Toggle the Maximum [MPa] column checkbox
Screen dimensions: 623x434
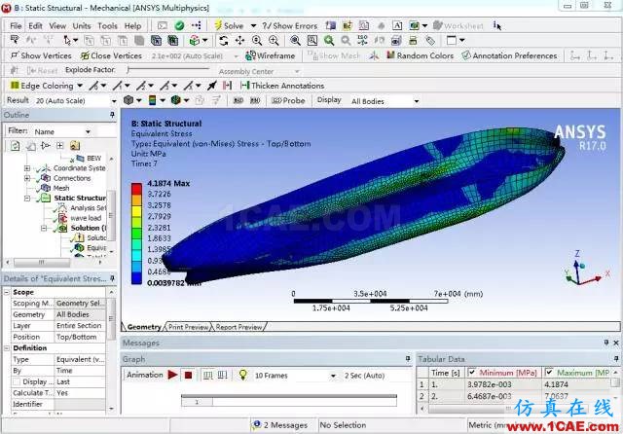[549, 373]
